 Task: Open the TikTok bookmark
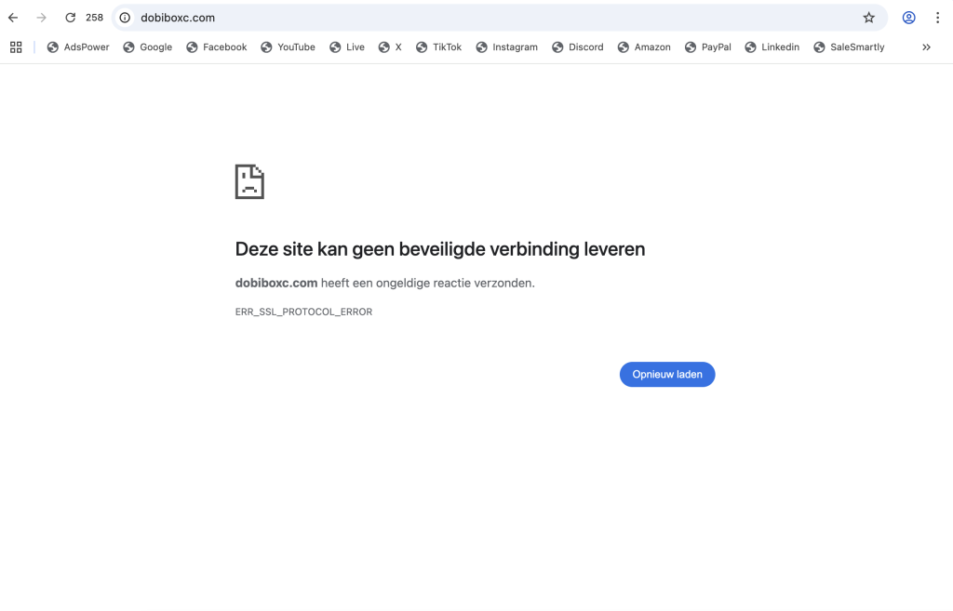tap(438, 47)
